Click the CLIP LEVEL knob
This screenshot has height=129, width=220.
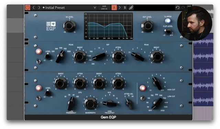[168, 31]
